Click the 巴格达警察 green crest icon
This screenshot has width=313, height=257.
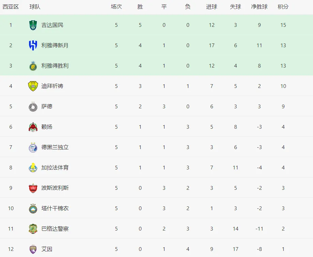[33, 229]
